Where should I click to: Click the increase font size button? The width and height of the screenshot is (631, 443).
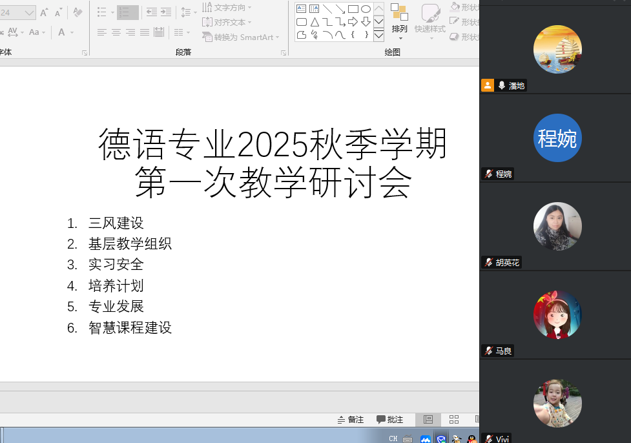[x=44, y=12]
